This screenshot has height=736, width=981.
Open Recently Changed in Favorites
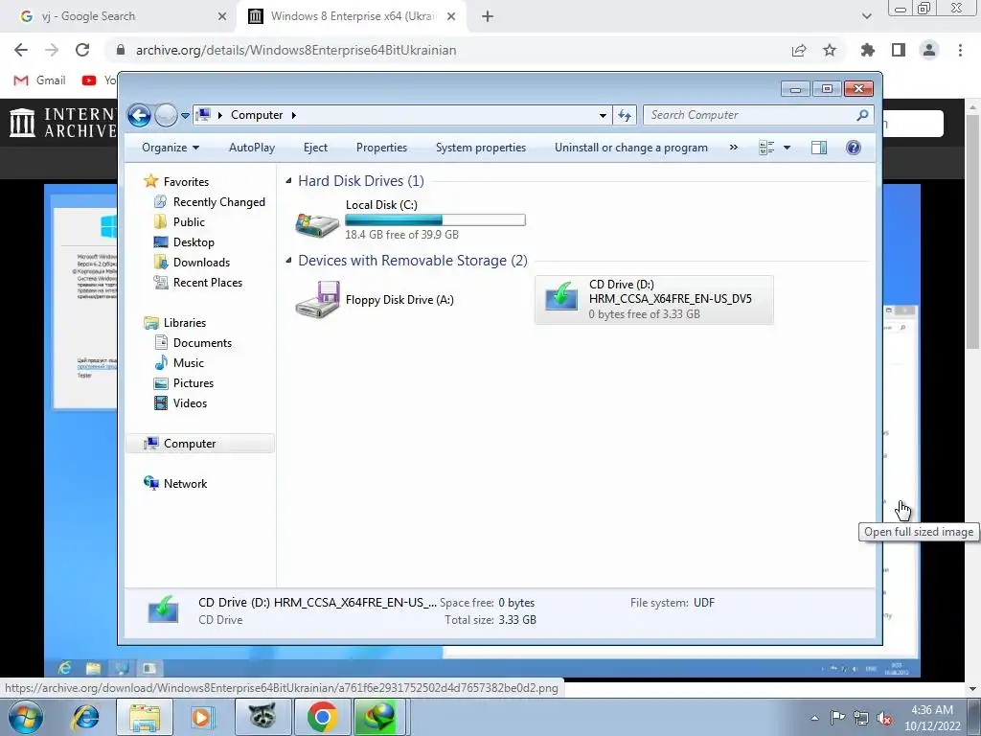tap(219, 201)
